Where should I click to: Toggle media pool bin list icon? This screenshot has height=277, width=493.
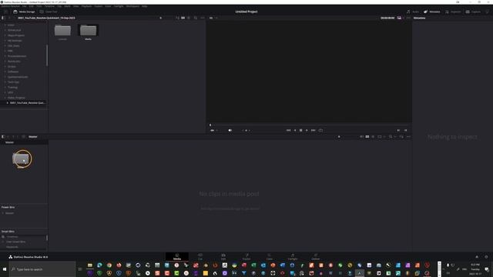point(3,137)
